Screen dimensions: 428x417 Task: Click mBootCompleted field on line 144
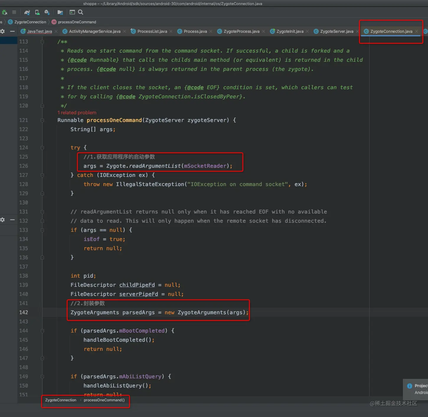(142, 331)
